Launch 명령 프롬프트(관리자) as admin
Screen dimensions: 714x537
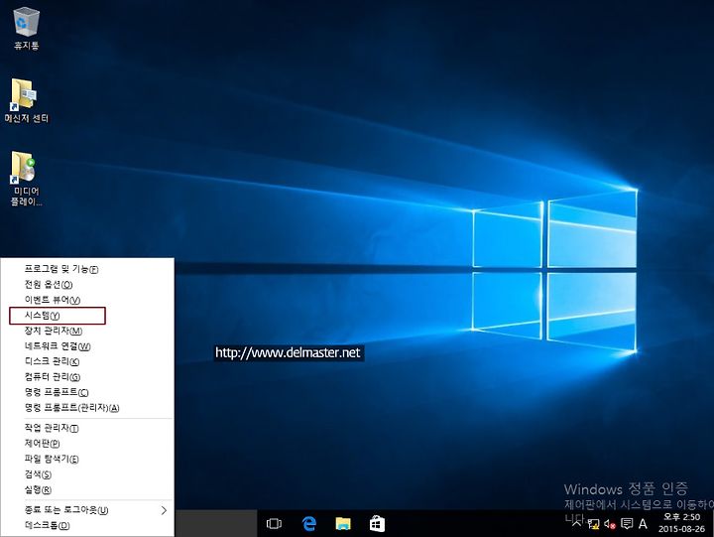click(x=87, y=408)
